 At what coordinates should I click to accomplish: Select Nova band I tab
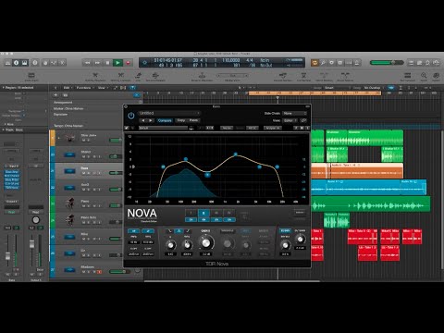191,213
